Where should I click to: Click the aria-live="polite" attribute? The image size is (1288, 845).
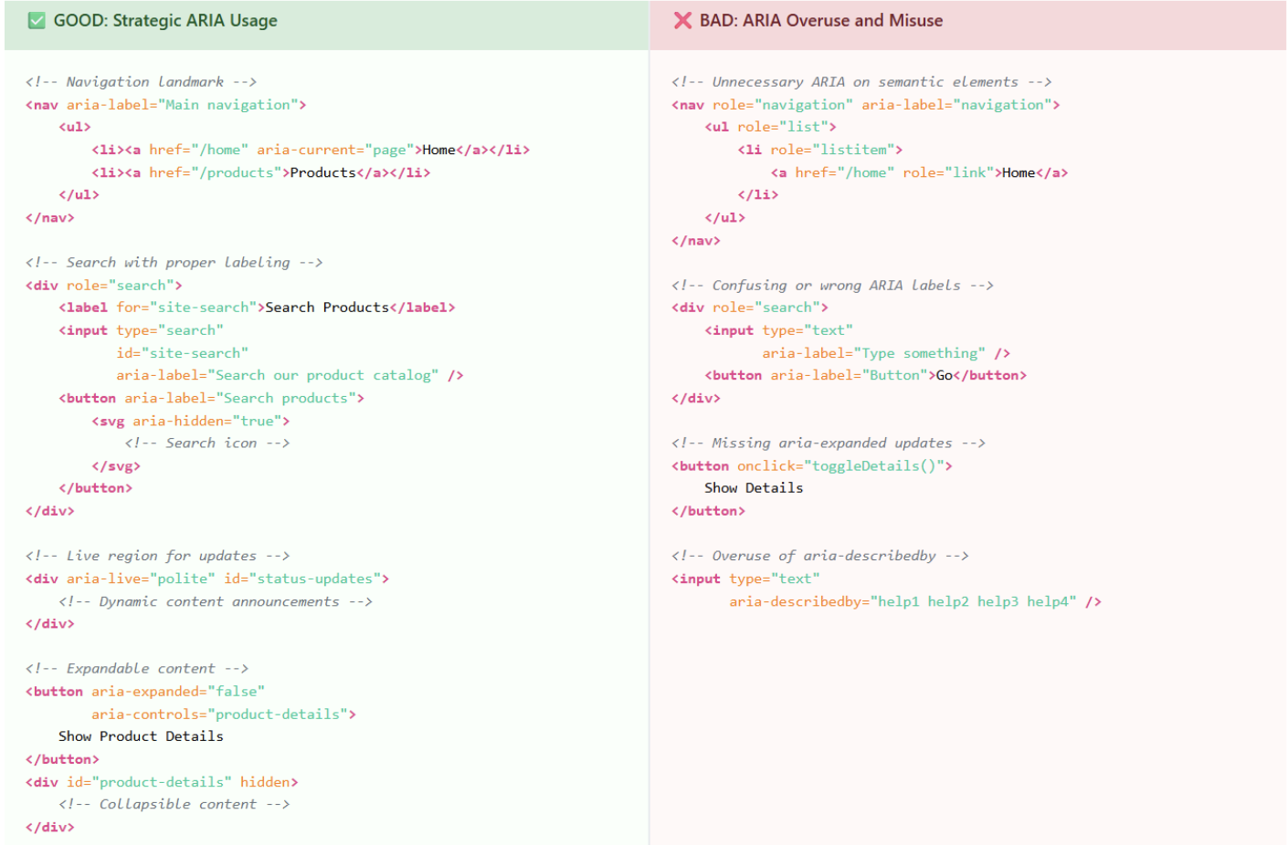[x=141, y=579]
